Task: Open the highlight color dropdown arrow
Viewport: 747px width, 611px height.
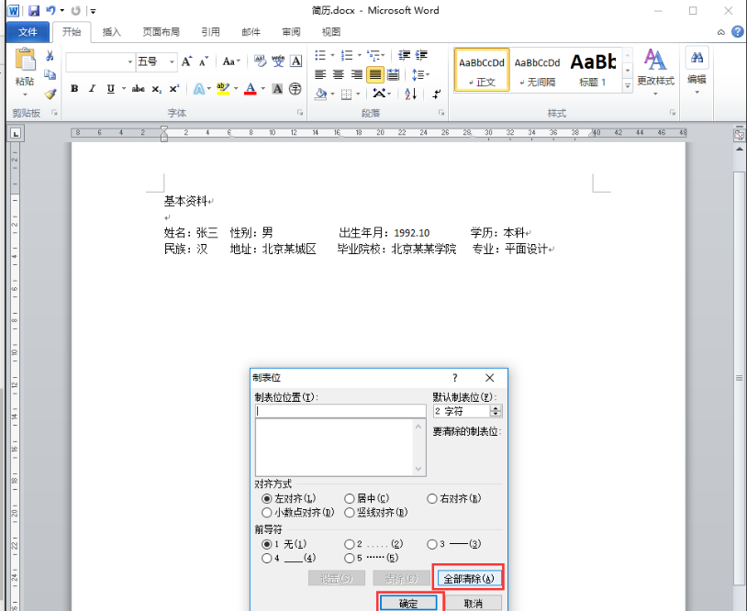Action: coord(236,89)
